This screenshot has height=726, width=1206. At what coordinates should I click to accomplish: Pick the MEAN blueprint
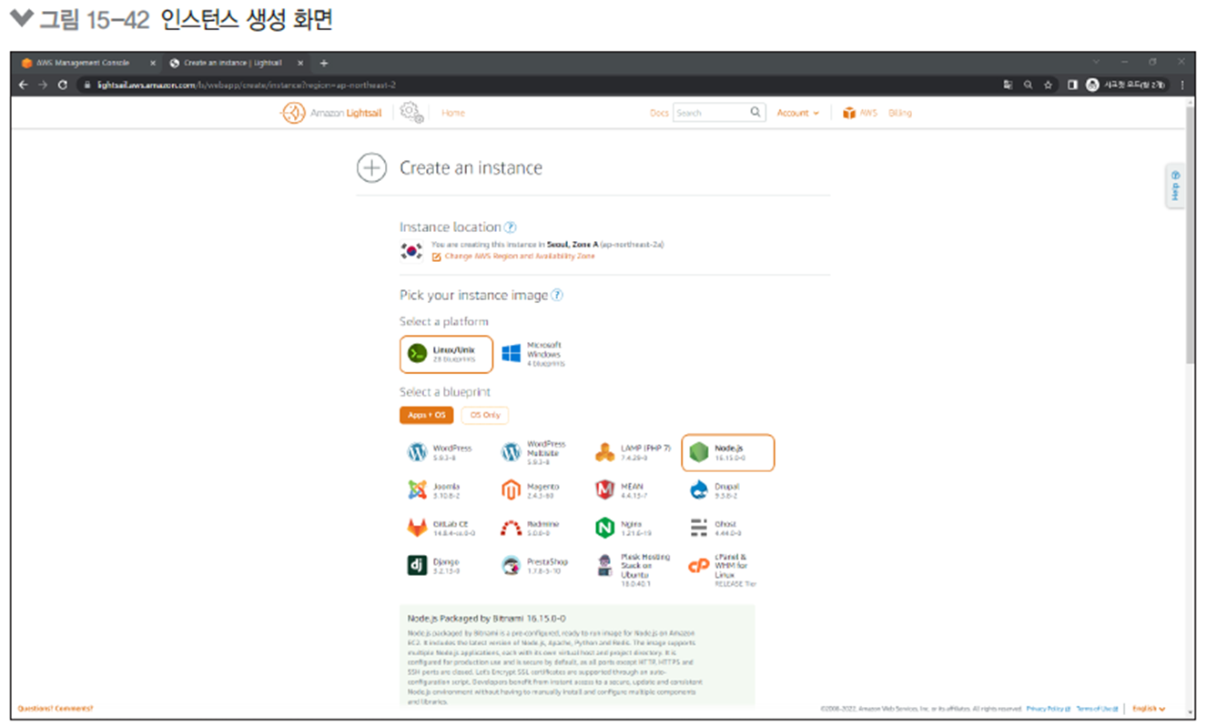point(621,490)
